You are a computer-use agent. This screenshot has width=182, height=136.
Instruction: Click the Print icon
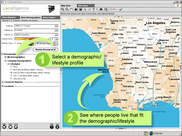pos(16,127)
